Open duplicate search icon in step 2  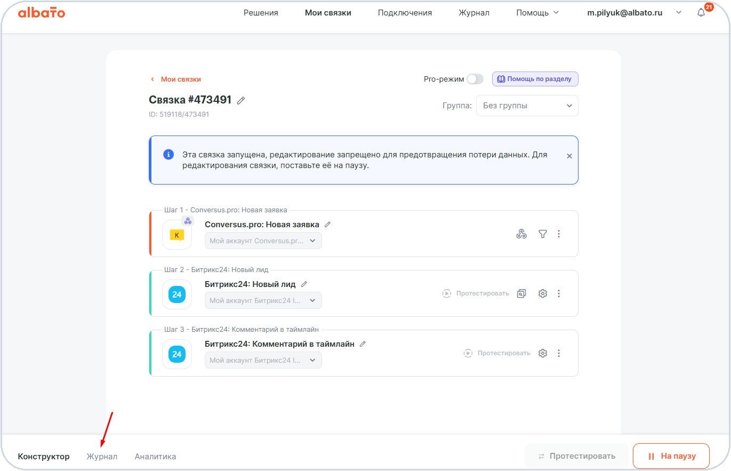(x=521, y=293)
